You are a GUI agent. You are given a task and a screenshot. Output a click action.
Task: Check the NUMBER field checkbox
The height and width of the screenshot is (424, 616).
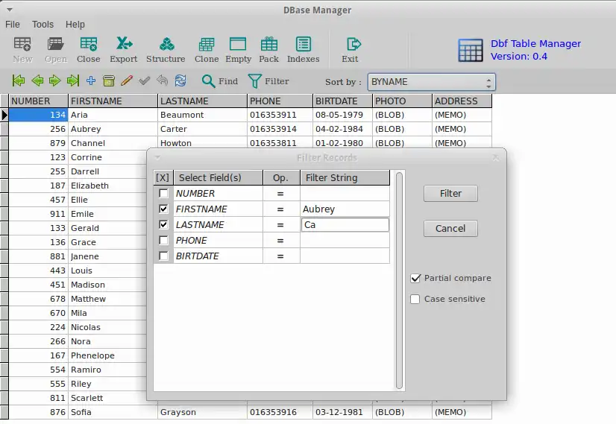pyautogui.click(x=163, y=193)
